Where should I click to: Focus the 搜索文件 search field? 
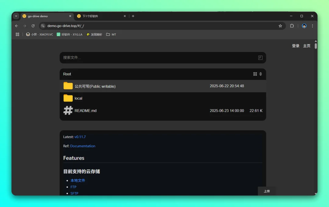(163, 57)
